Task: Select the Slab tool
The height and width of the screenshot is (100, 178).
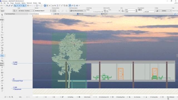Action: tap(2, 35)
